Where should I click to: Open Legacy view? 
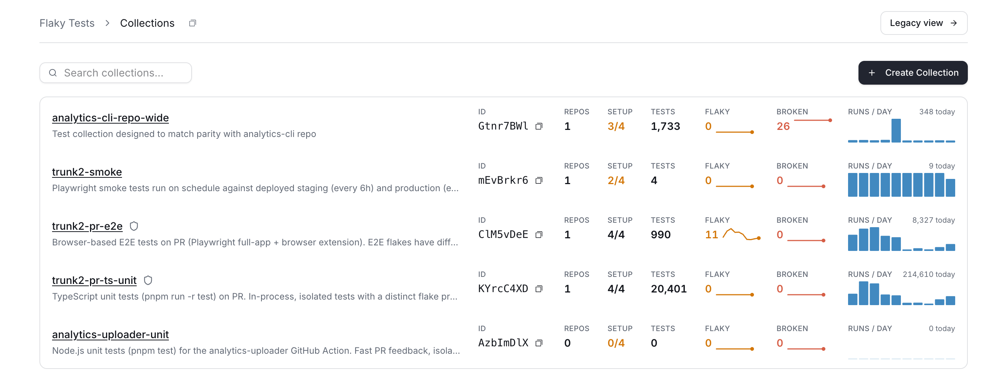tap(924, 23)
